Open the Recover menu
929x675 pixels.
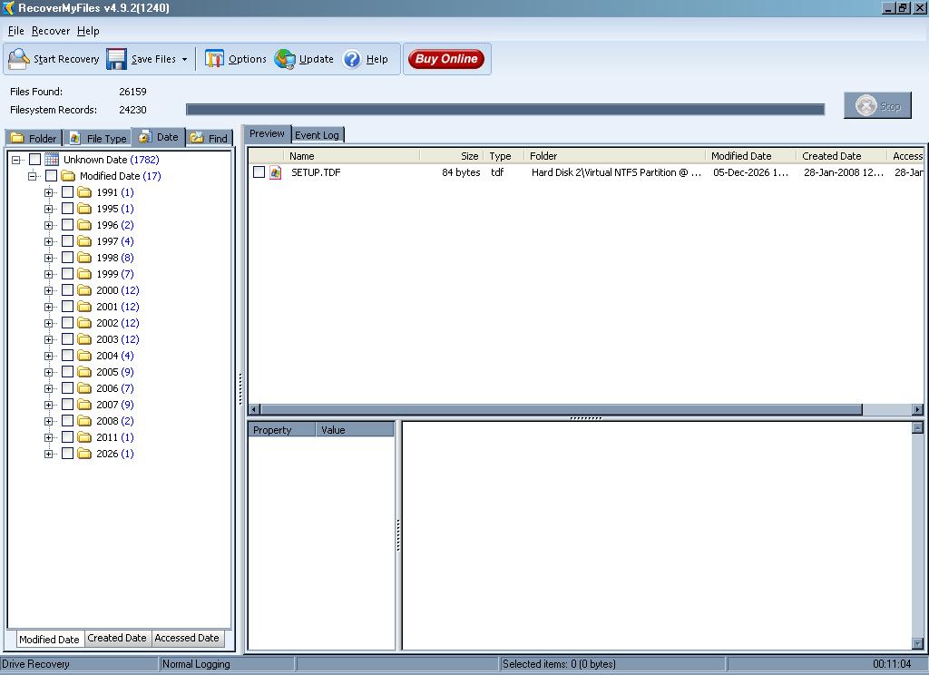[x=50, y=31]
